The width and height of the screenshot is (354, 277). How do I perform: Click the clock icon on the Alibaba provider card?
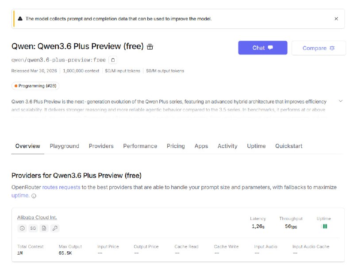[x=21, y=228]
